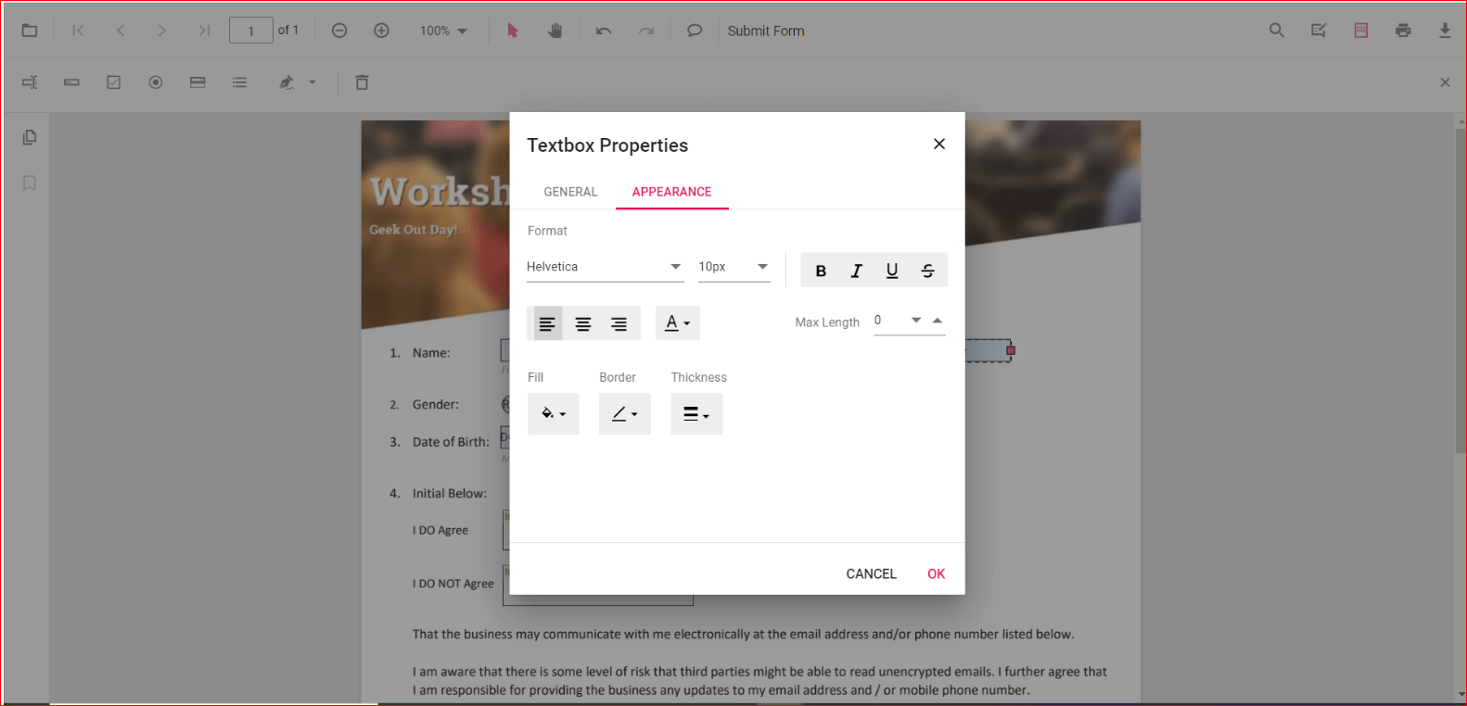Increase Max Length with up arrow
Viewport: 1467px width, 706px height.
[x=938, y=321]
